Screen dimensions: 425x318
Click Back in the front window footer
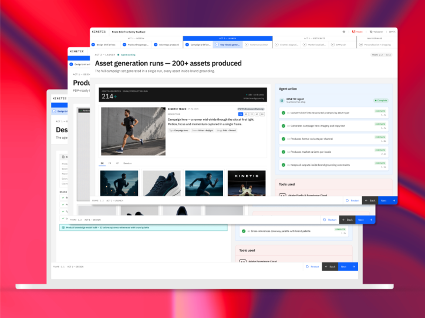(370, 200)
